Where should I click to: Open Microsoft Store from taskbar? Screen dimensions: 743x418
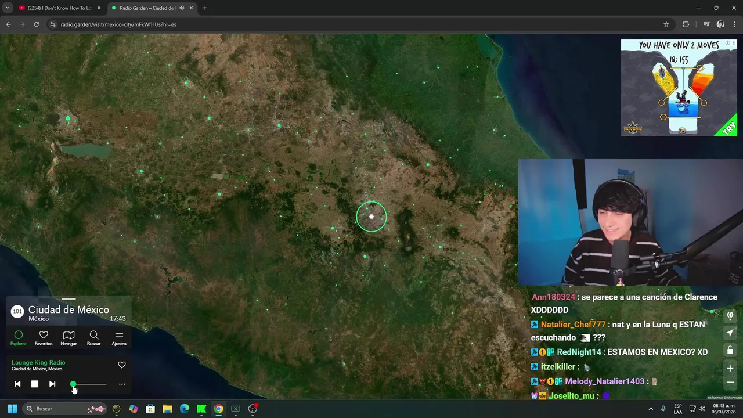point(150,409)
